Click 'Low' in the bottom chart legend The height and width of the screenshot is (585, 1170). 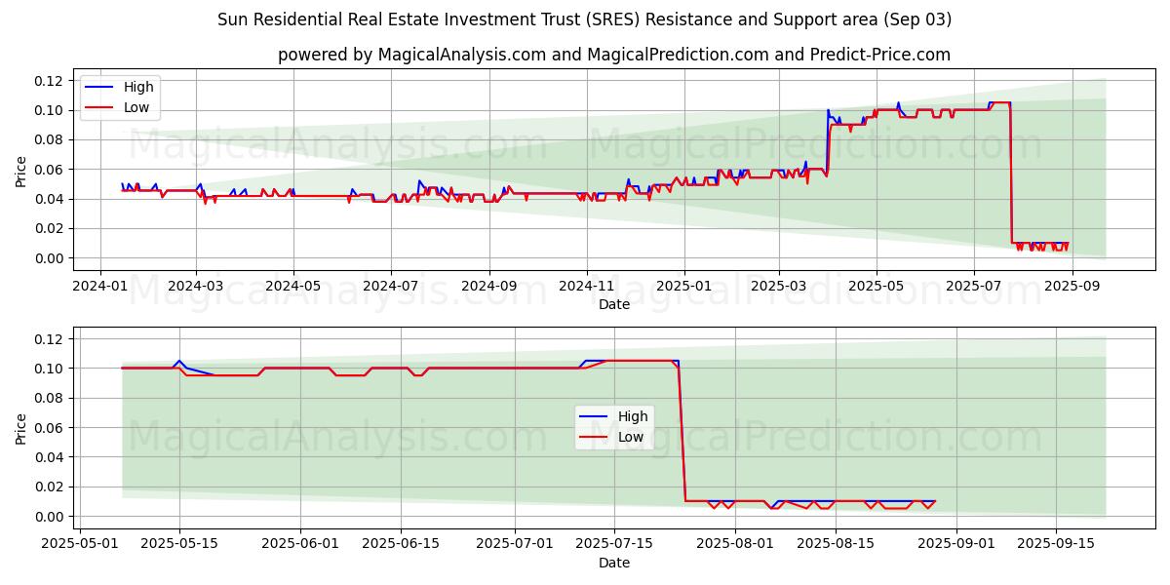pyautogui.click(x=631, y=437)
